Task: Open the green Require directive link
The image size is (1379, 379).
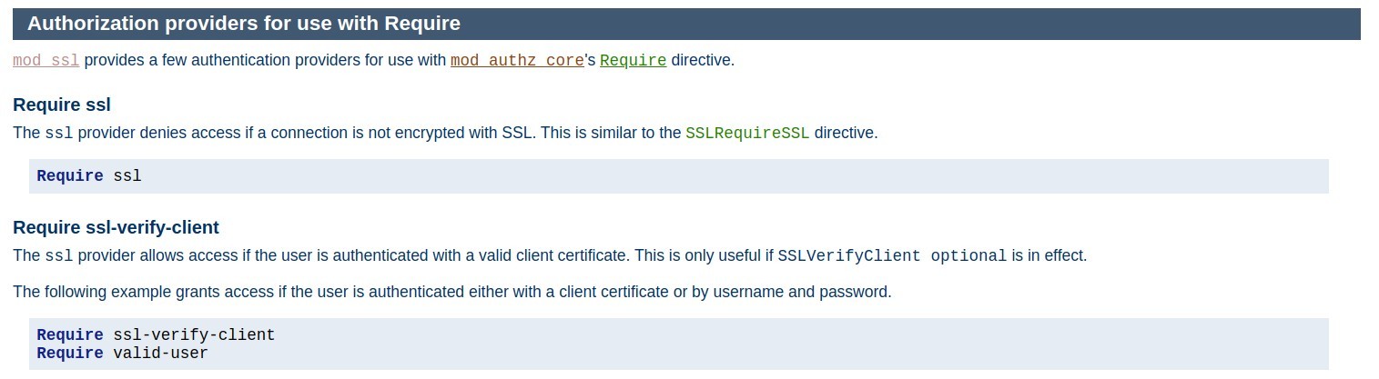Action: click(x=633, y=61)
